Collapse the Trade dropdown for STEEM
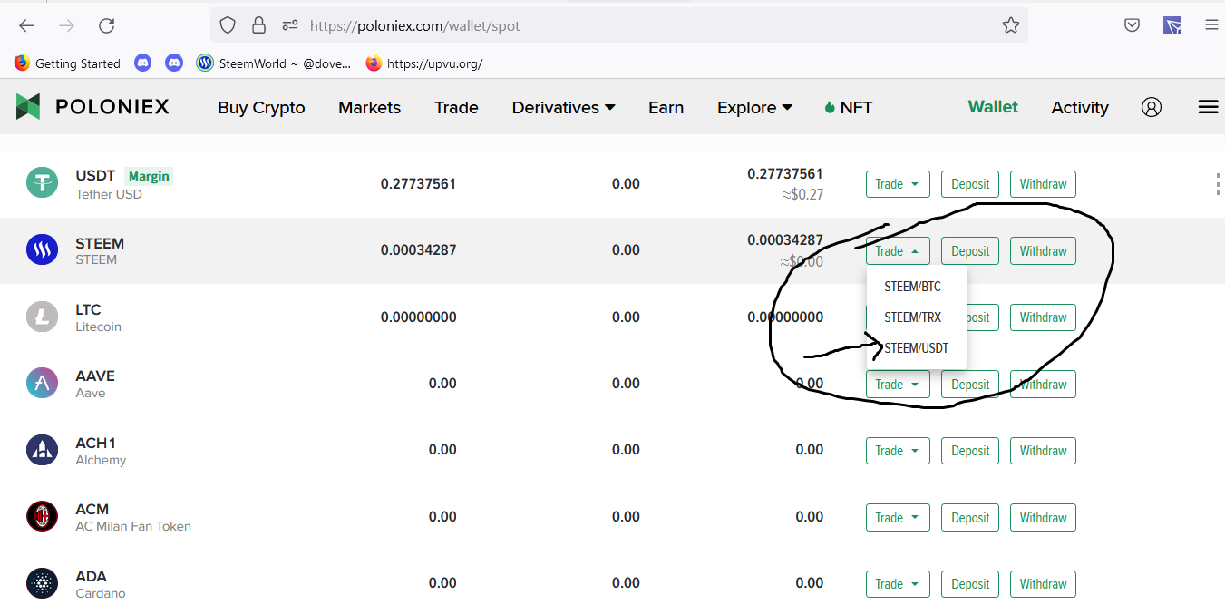Screen dimensions: 1225x605 (898, 251)
